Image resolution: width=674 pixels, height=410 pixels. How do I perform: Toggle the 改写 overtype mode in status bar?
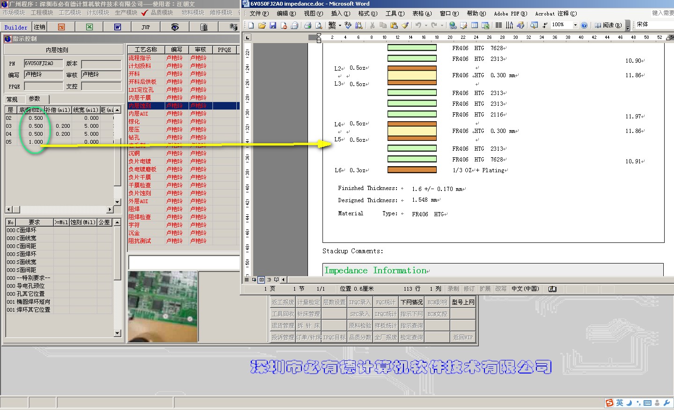click(501, 289)
